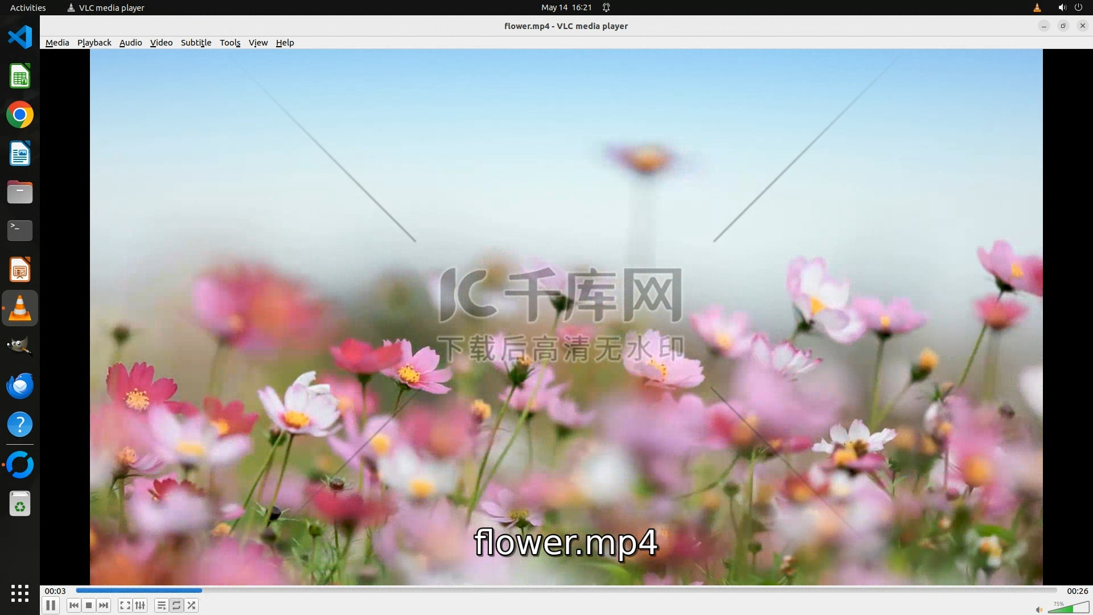This screenshot has height=615, width=1093.
Task: Toggle fullscreen video mode
Action: (125, 605)
